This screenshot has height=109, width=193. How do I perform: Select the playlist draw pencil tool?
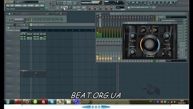tap(12, 25)
